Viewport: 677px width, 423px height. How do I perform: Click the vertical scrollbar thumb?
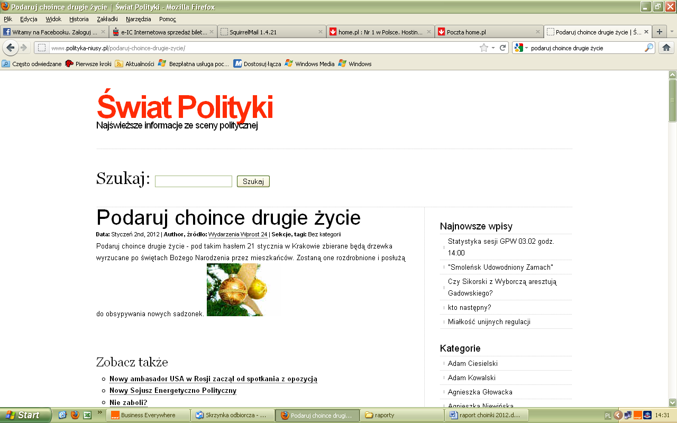[x=672, y=100]
